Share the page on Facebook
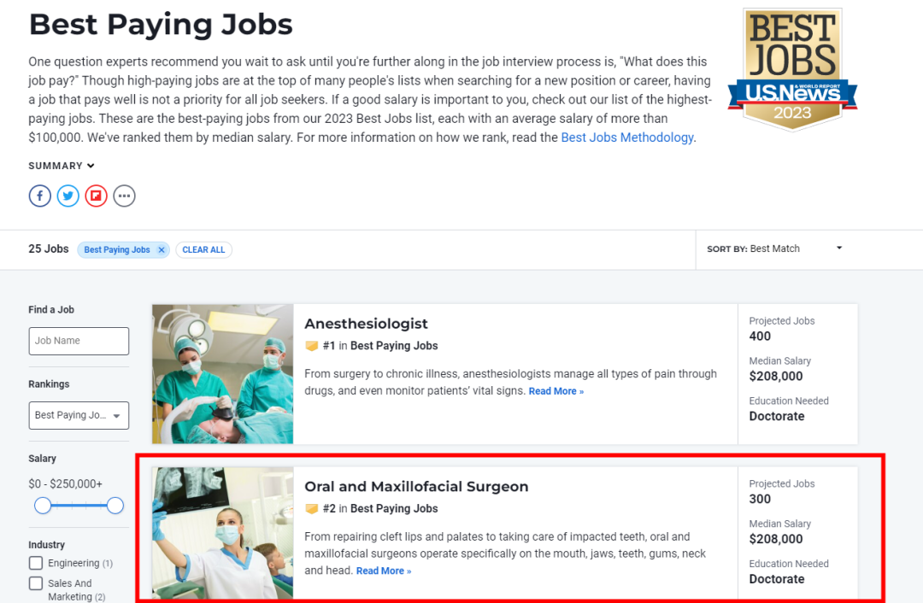Image resolution: width=923 pixels, height=603 pixels. [x=40, y=196]
